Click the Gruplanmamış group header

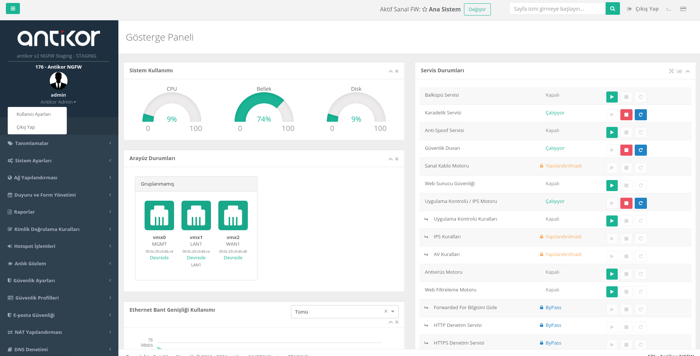click(196, 184)
